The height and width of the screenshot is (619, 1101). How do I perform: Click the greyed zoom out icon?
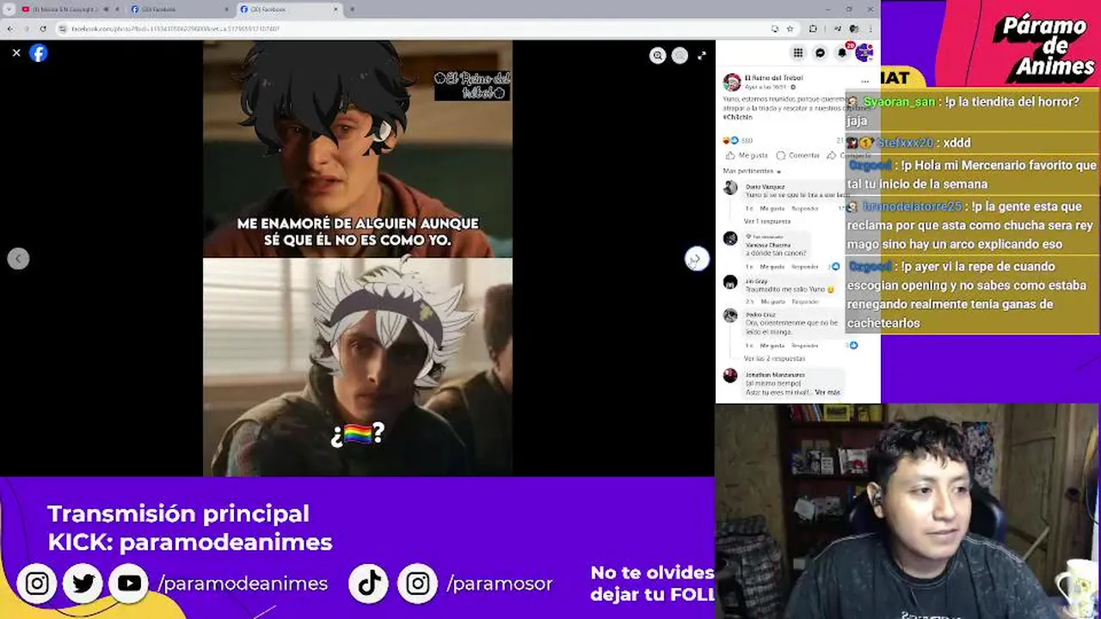[680, 55]
